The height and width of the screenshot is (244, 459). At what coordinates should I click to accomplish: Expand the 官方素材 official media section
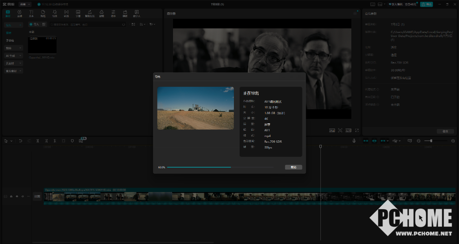[x=14, y=71]
